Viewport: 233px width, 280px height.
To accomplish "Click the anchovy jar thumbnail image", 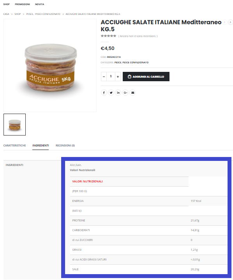I will point(14,125).
